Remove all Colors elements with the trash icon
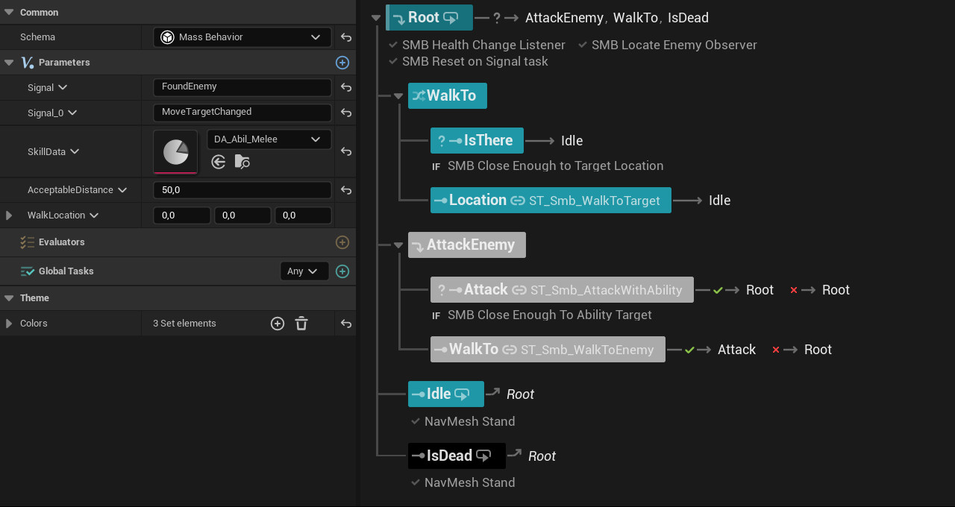Image resolution: width=955 pixels, height=507 pixels. point(301,324)
